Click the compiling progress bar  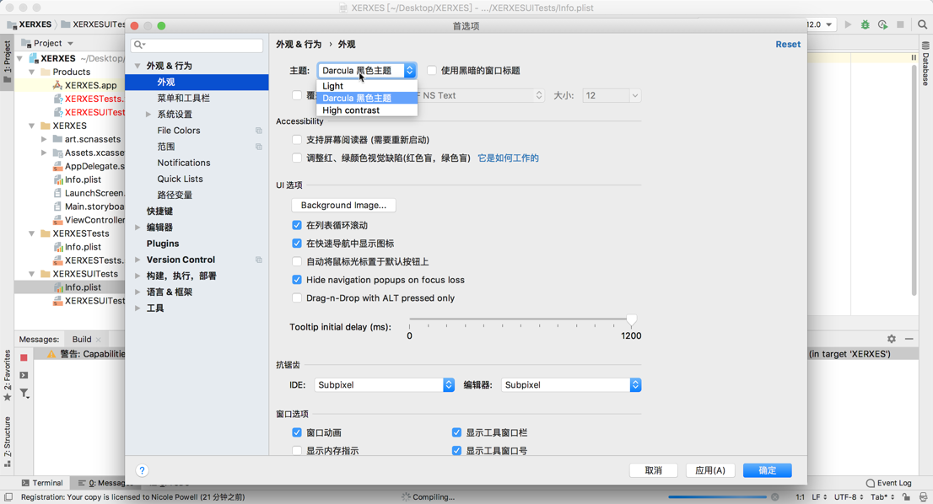[x=717, y=497]
